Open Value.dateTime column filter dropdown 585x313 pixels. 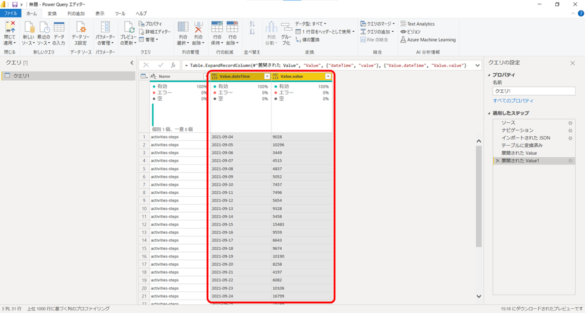pos(267,76)
